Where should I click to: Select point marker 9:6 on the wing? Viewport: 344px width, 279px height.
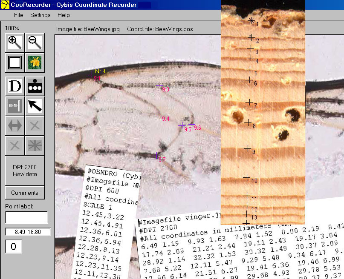192,124
